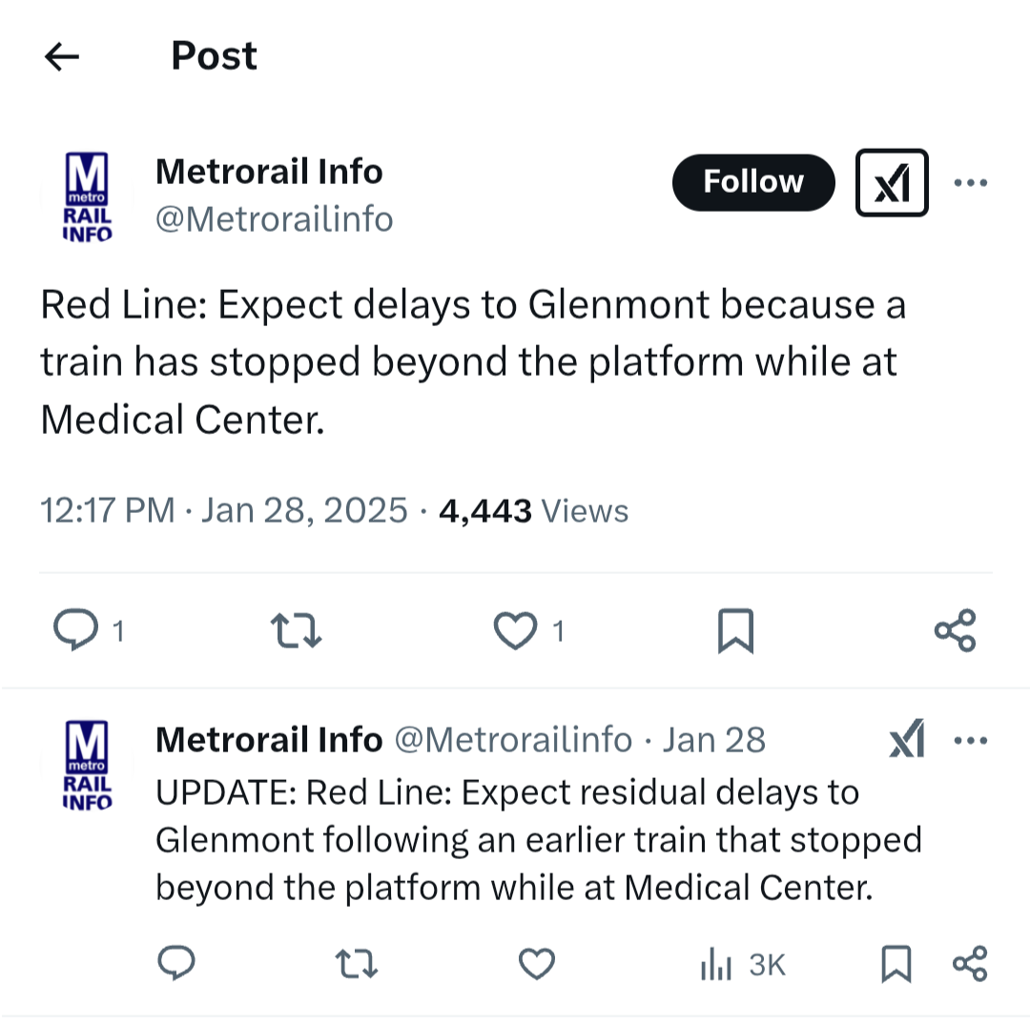Bookmark the main Red Line post

click(735, 631)
